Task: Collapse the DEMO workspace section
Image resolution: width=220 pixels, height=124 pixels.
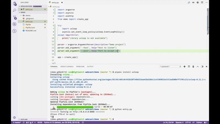Action: pos(20,12)
